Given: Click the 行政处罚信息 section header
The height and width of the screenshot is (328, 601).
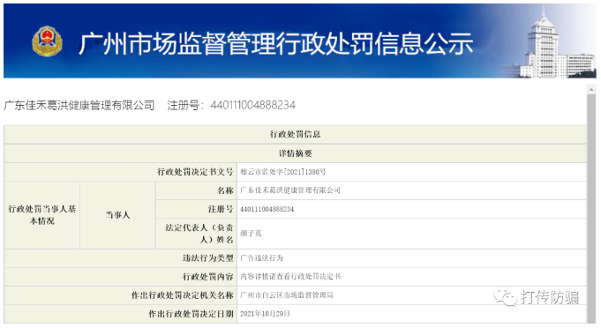Looking at the screenshot, I should (295, 134).
